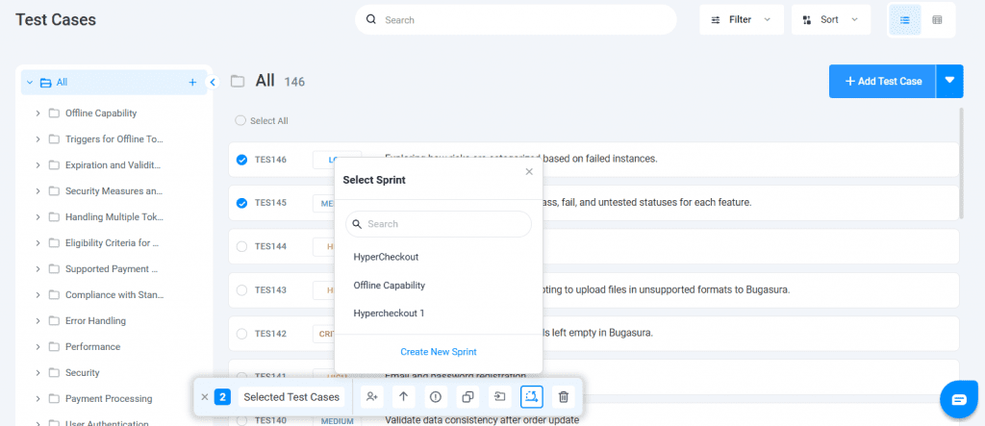Open the Sort dropdown

830,19
